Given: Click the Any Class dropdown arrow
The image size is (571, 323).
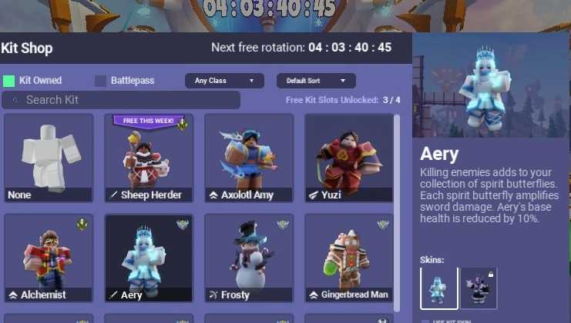Looking at the screenshot, I should (251, 81).
